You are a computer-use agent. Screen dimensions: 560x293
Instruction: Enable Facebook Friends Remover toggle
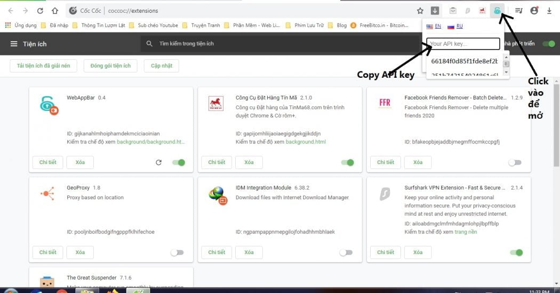(x=515, y=162)
